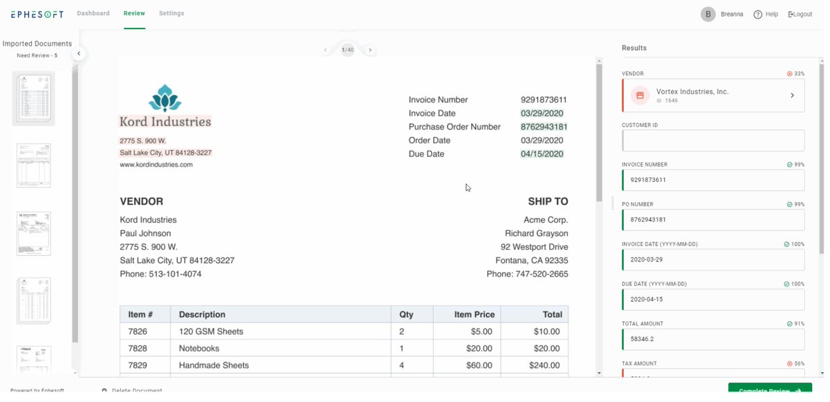Collapse the Imported Documents sidebar
The image size is (830, 402).
[x=78, y=53]
